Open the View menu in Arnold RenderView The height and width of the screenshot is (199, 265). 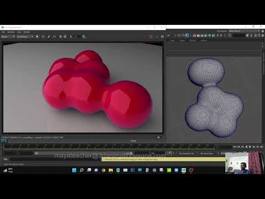click(19, 32)
